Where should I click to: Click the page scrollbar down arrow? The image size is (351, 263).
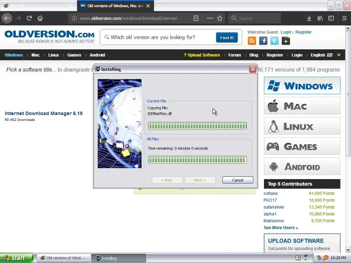pyautogui.click(x=348, y=250)
